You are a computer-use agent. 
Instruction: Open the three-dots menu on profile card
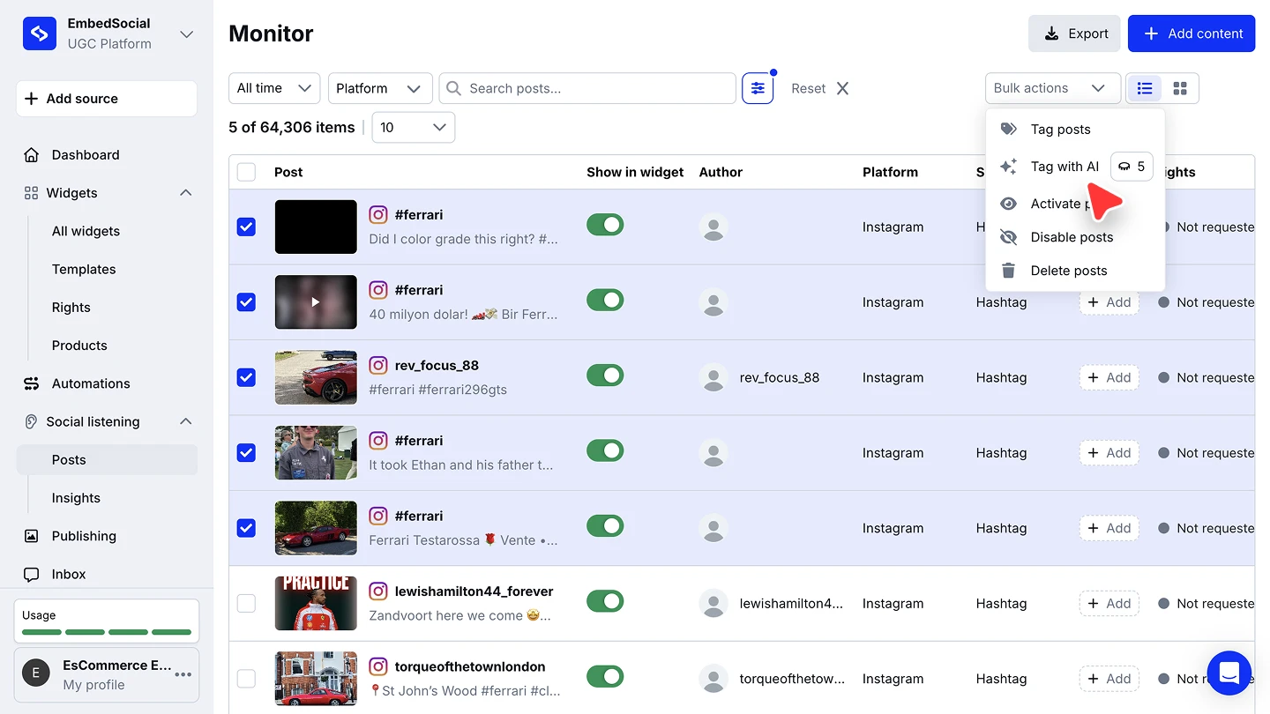click(183, 674)
